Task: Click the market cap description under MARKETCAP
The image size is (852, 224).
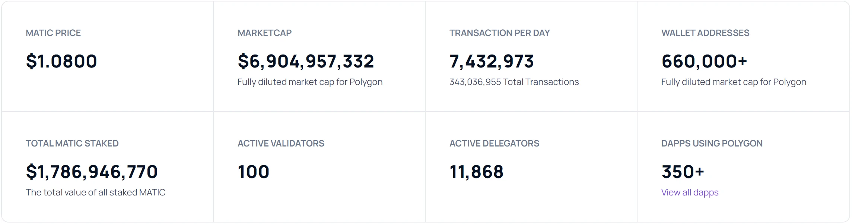Action: [x=310, y=82]
